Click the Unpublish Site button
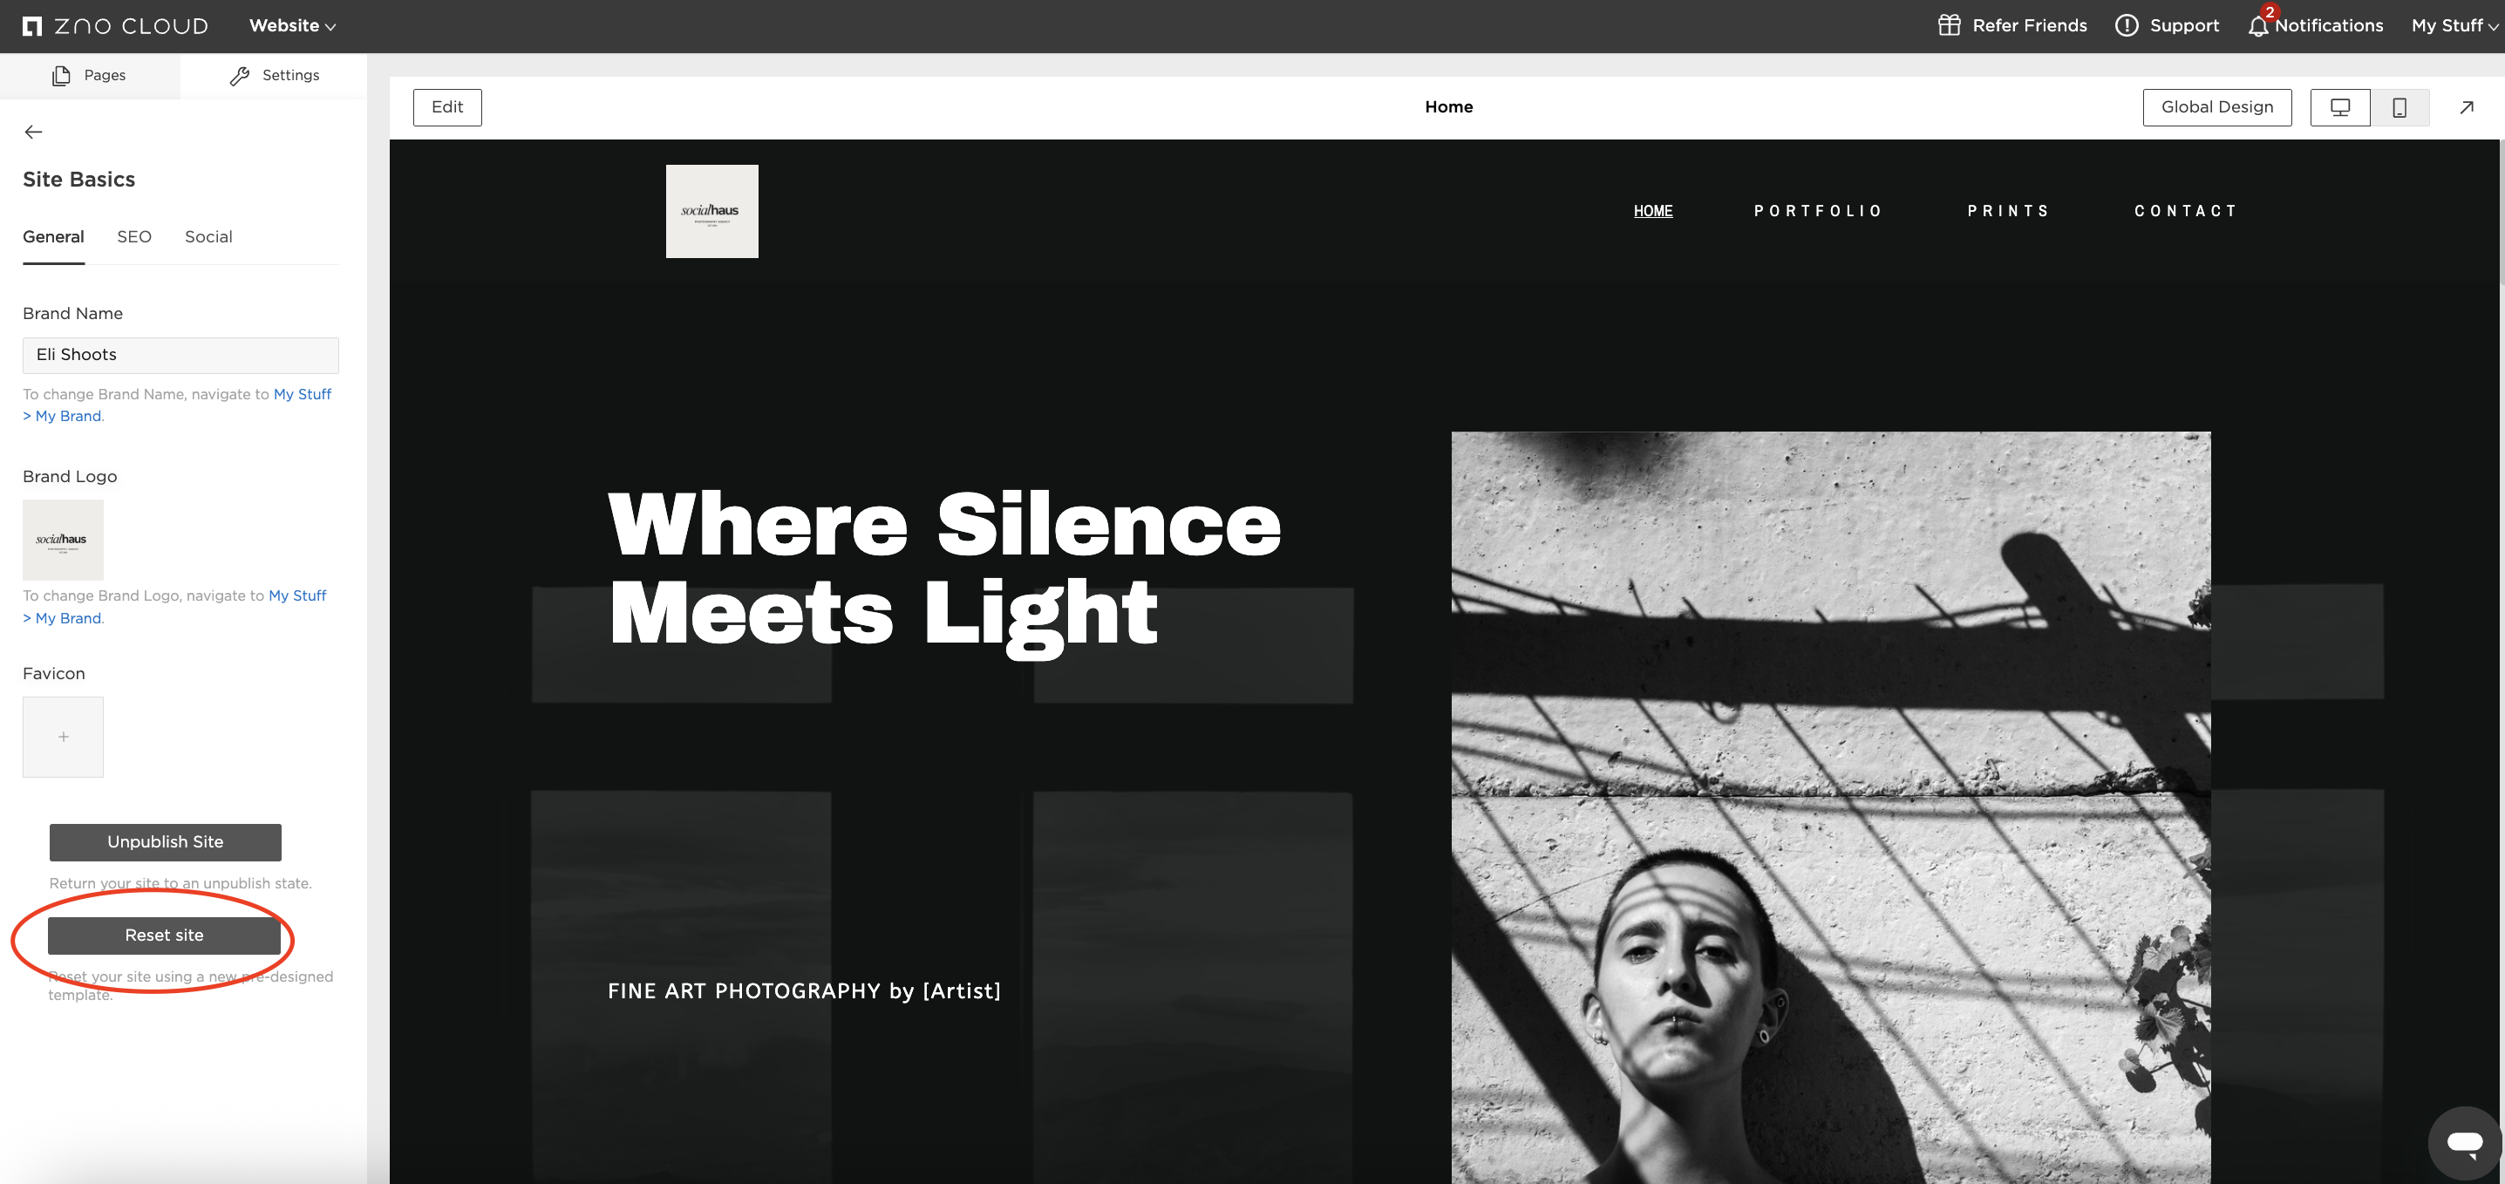Image resolution: width=2505 pixels, height=1184 pixels. pyautogui.click(x=166, y=842)
